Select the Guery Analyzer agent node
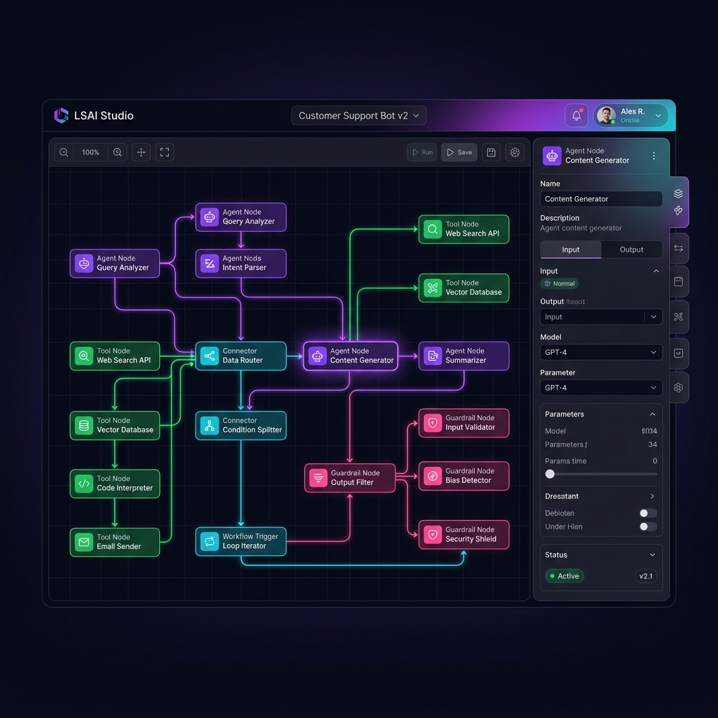Image resolution: width=718 pixels, height=718 pixels. (114, 264)
